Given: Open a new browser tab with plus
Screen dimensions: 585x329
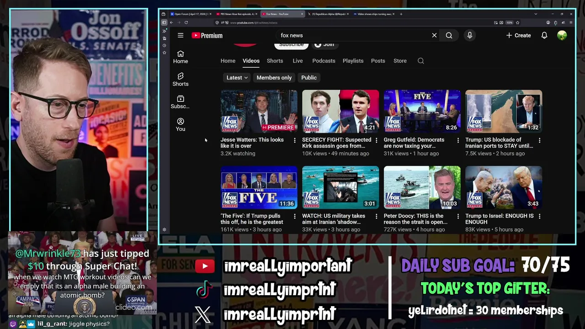Looking at the screenshot, I should click(401, 14).
